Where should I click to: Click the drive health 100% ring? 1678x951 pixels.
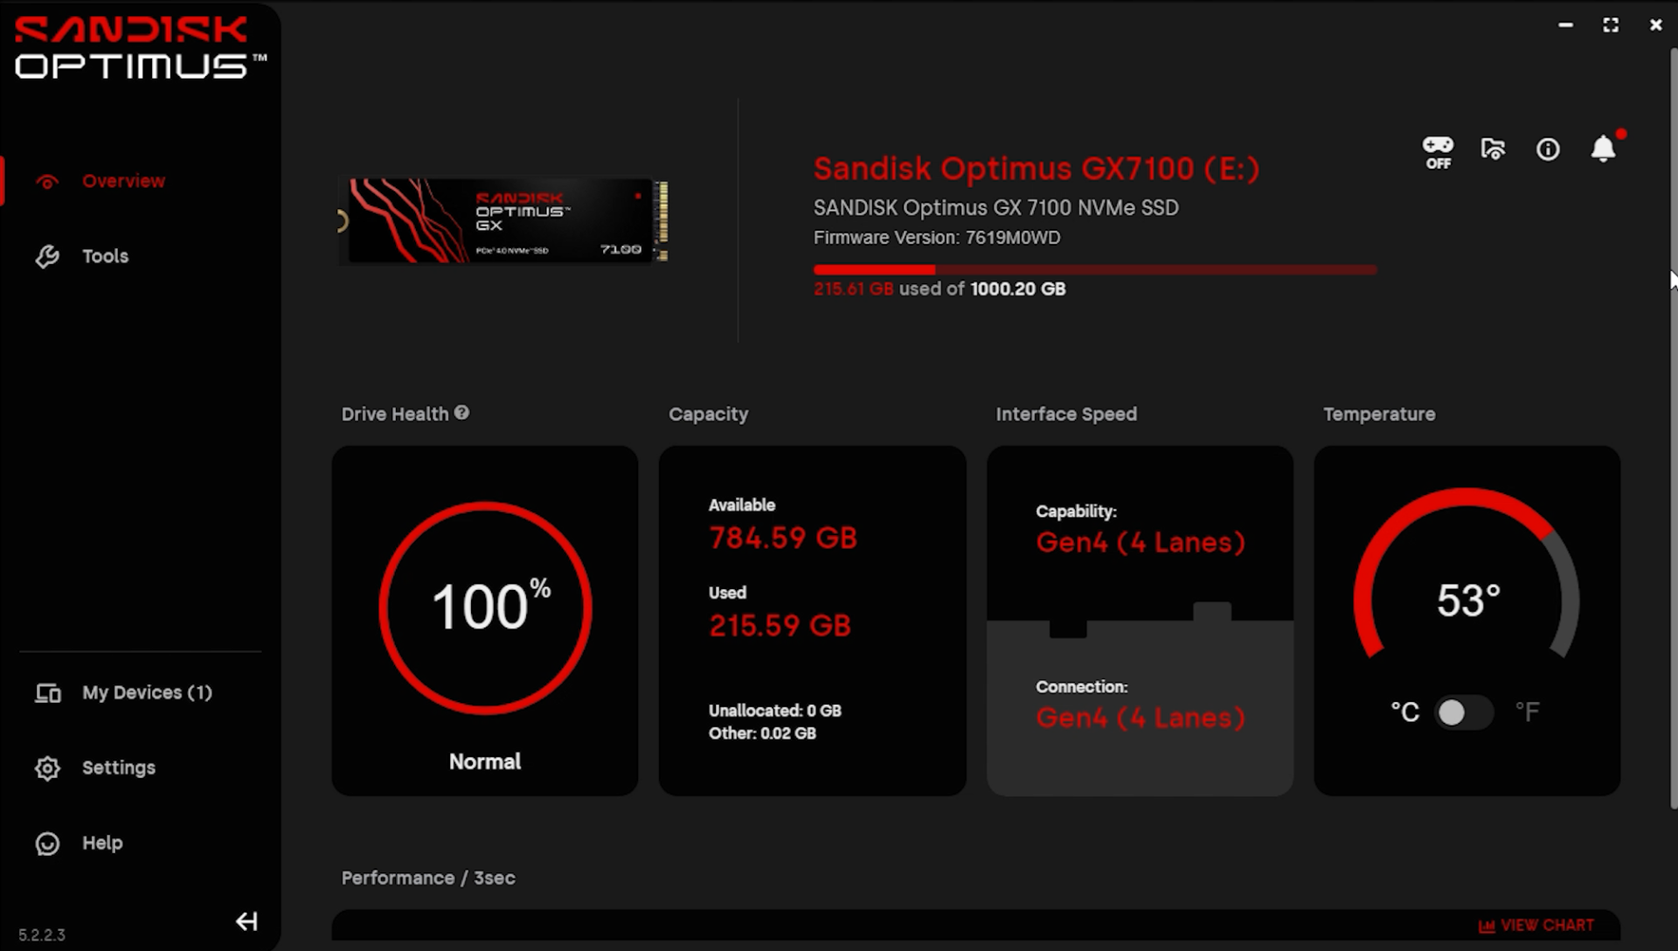tap(485, 607)
